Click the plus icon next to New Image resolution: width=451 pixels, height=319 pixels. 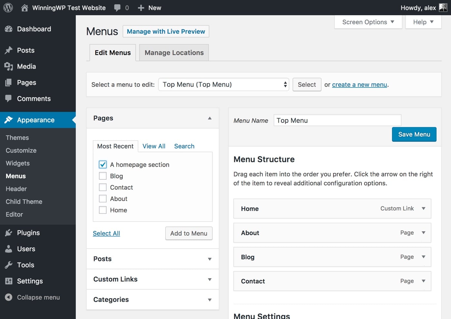tap(141, 8)
